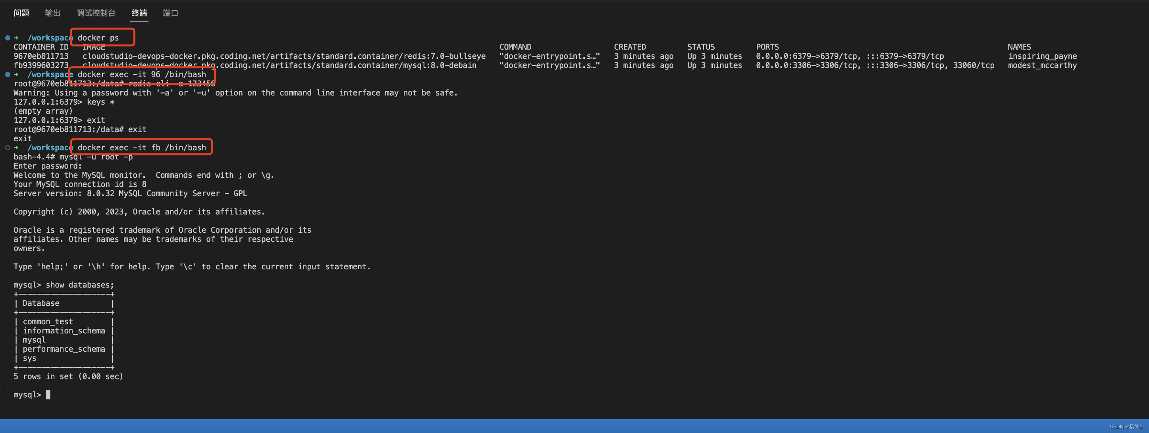This screenshot has width=1149, height=433.
Task: Click the /workspace path on docker ps line
Action: click(x=50, y=38)
